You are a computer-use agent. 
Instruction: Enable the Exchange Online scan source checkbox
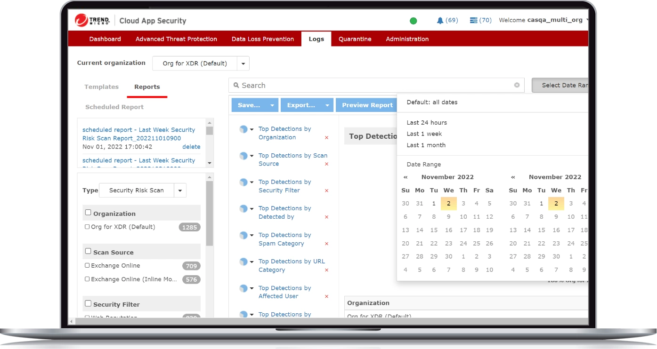click(x=87, y=265)
